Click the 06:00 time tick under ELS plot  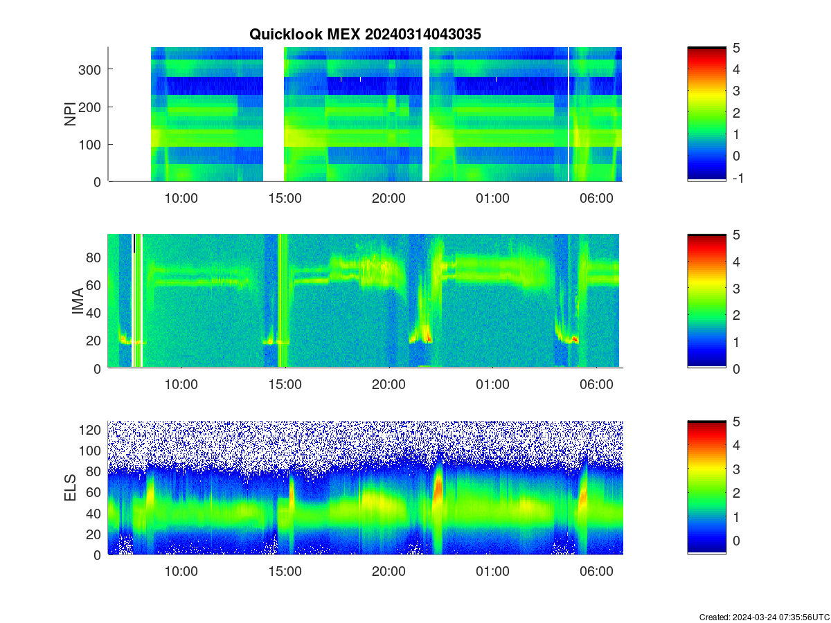596,572
